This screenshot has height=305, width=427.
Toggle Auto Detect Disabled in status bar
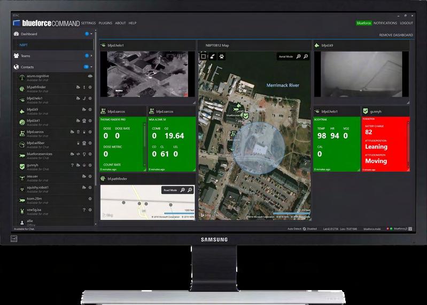click(x=302, y=229)
